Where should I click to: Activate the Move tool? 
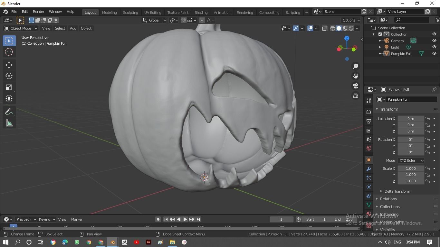pyautogui.click(x=9, y=65)
